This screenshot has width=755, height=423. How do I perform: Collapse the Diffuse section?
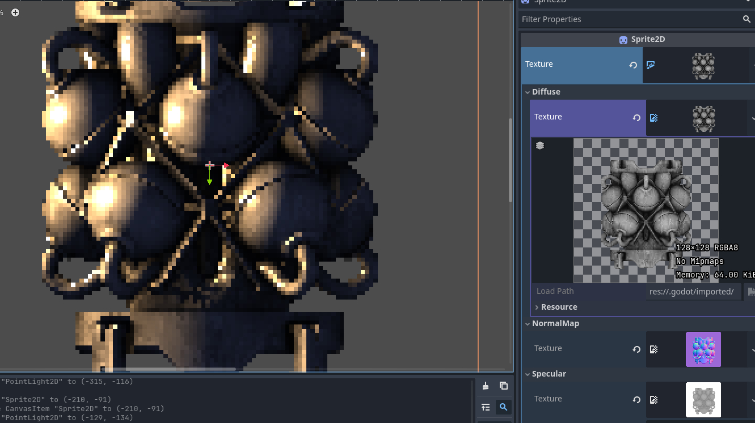click(526, 92)
